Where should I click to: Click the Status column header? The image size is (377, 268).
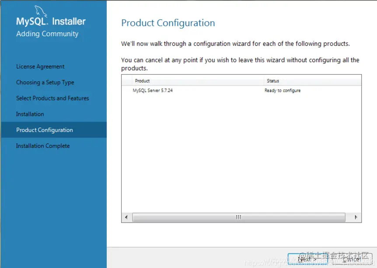point(312,81)
